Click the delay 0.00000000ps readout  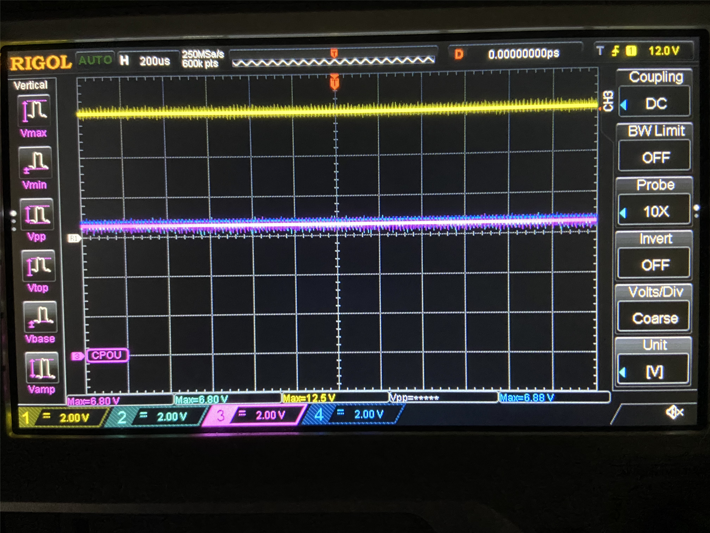click(524, 54)
